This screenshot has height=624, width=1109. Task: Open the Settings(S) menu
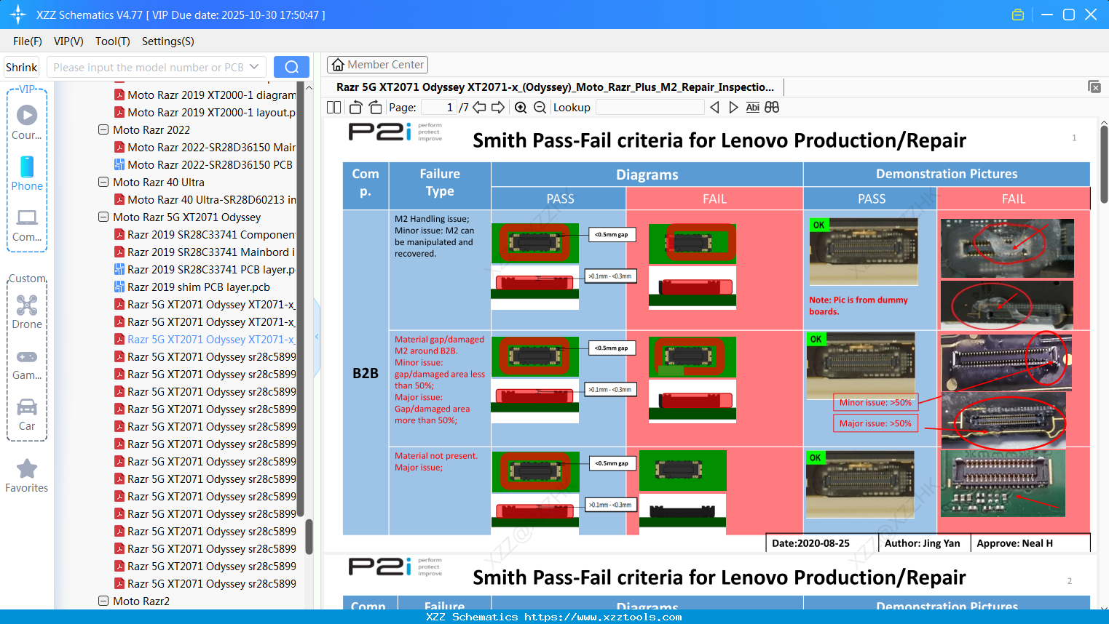coord(168,41)
